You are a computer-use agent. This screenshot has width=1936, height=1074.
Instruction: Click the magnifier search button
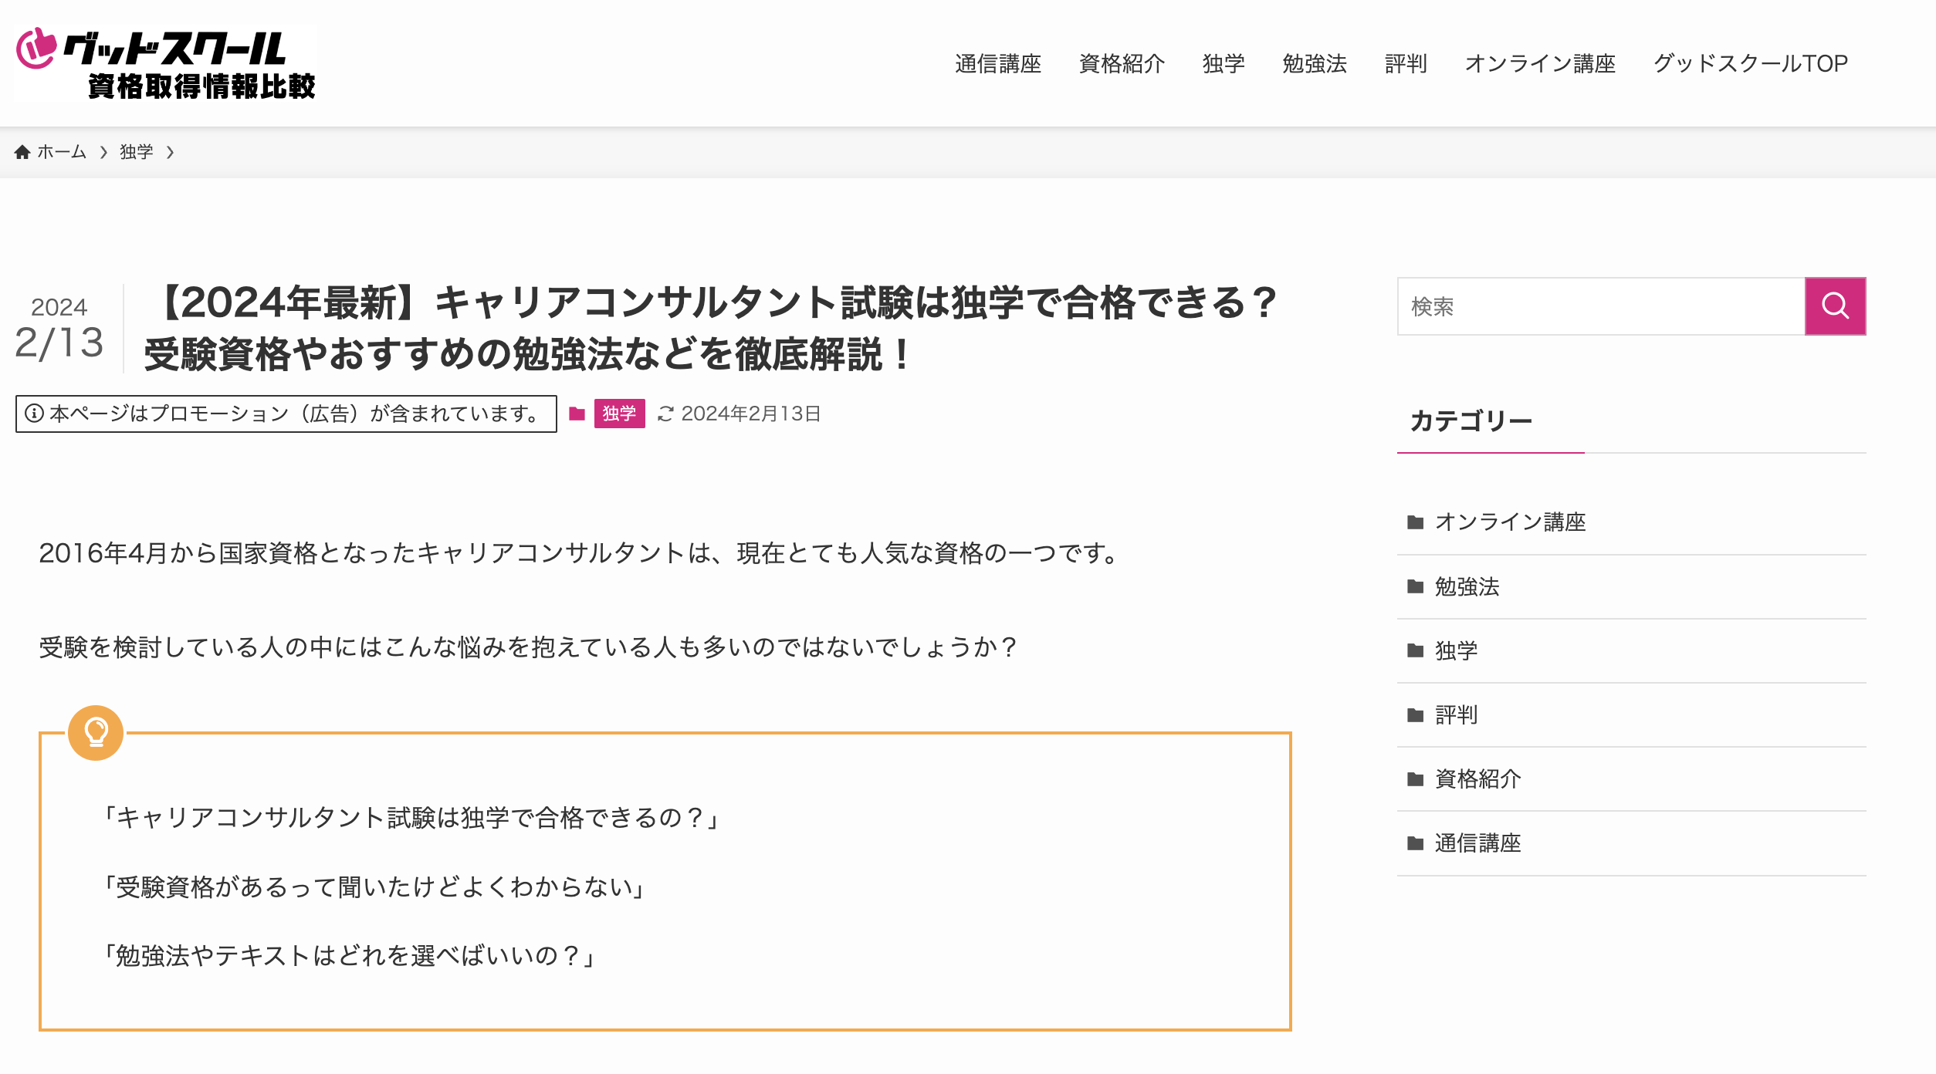pos(1834,306)
